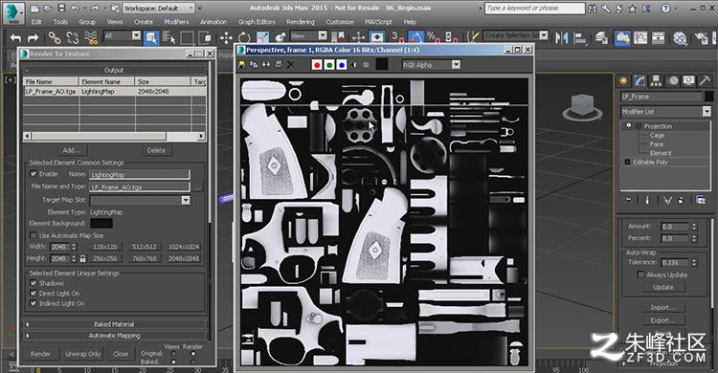Click the Pin Stack icon below modifier stack

pos(628,200)
